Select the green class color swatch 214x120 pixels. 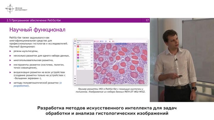[78, 60]
